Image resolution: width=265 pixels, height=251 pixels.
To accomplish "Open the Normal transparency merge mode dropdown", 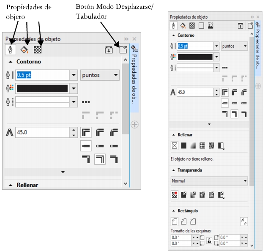I will pos(209,181).
